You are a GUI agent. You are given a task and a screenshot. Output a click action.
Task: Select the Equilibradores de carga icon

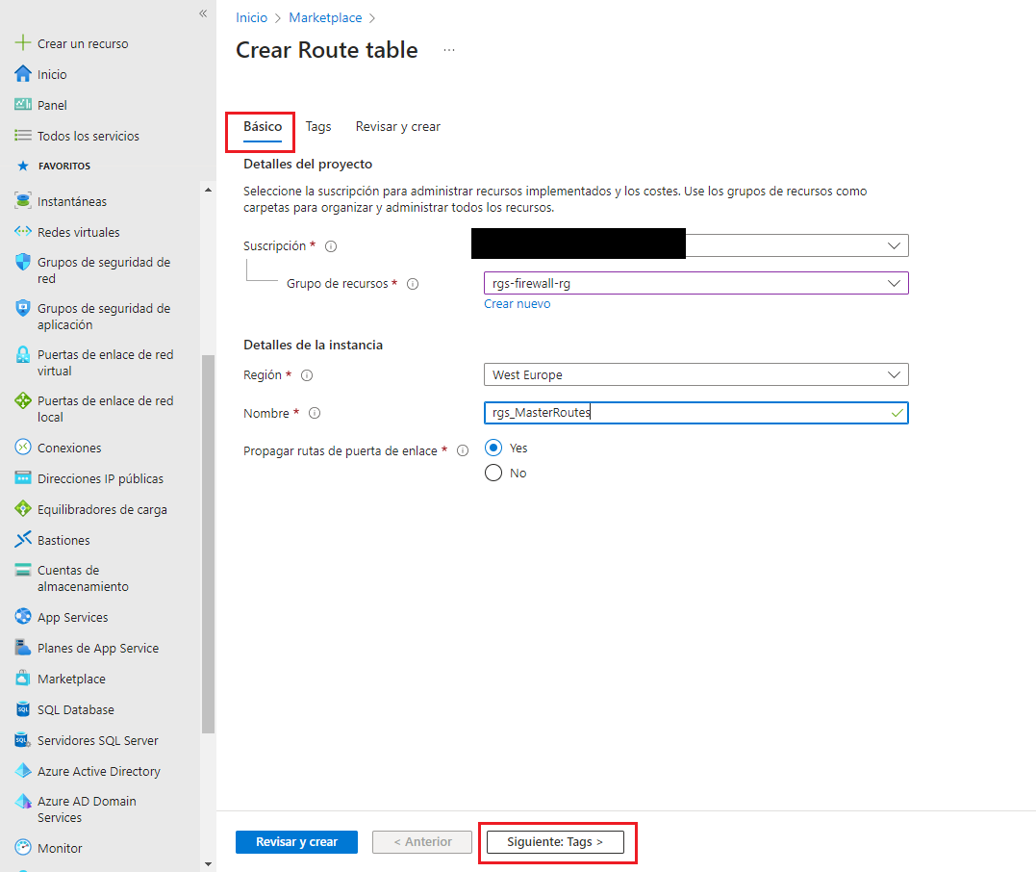pos(23,508)
